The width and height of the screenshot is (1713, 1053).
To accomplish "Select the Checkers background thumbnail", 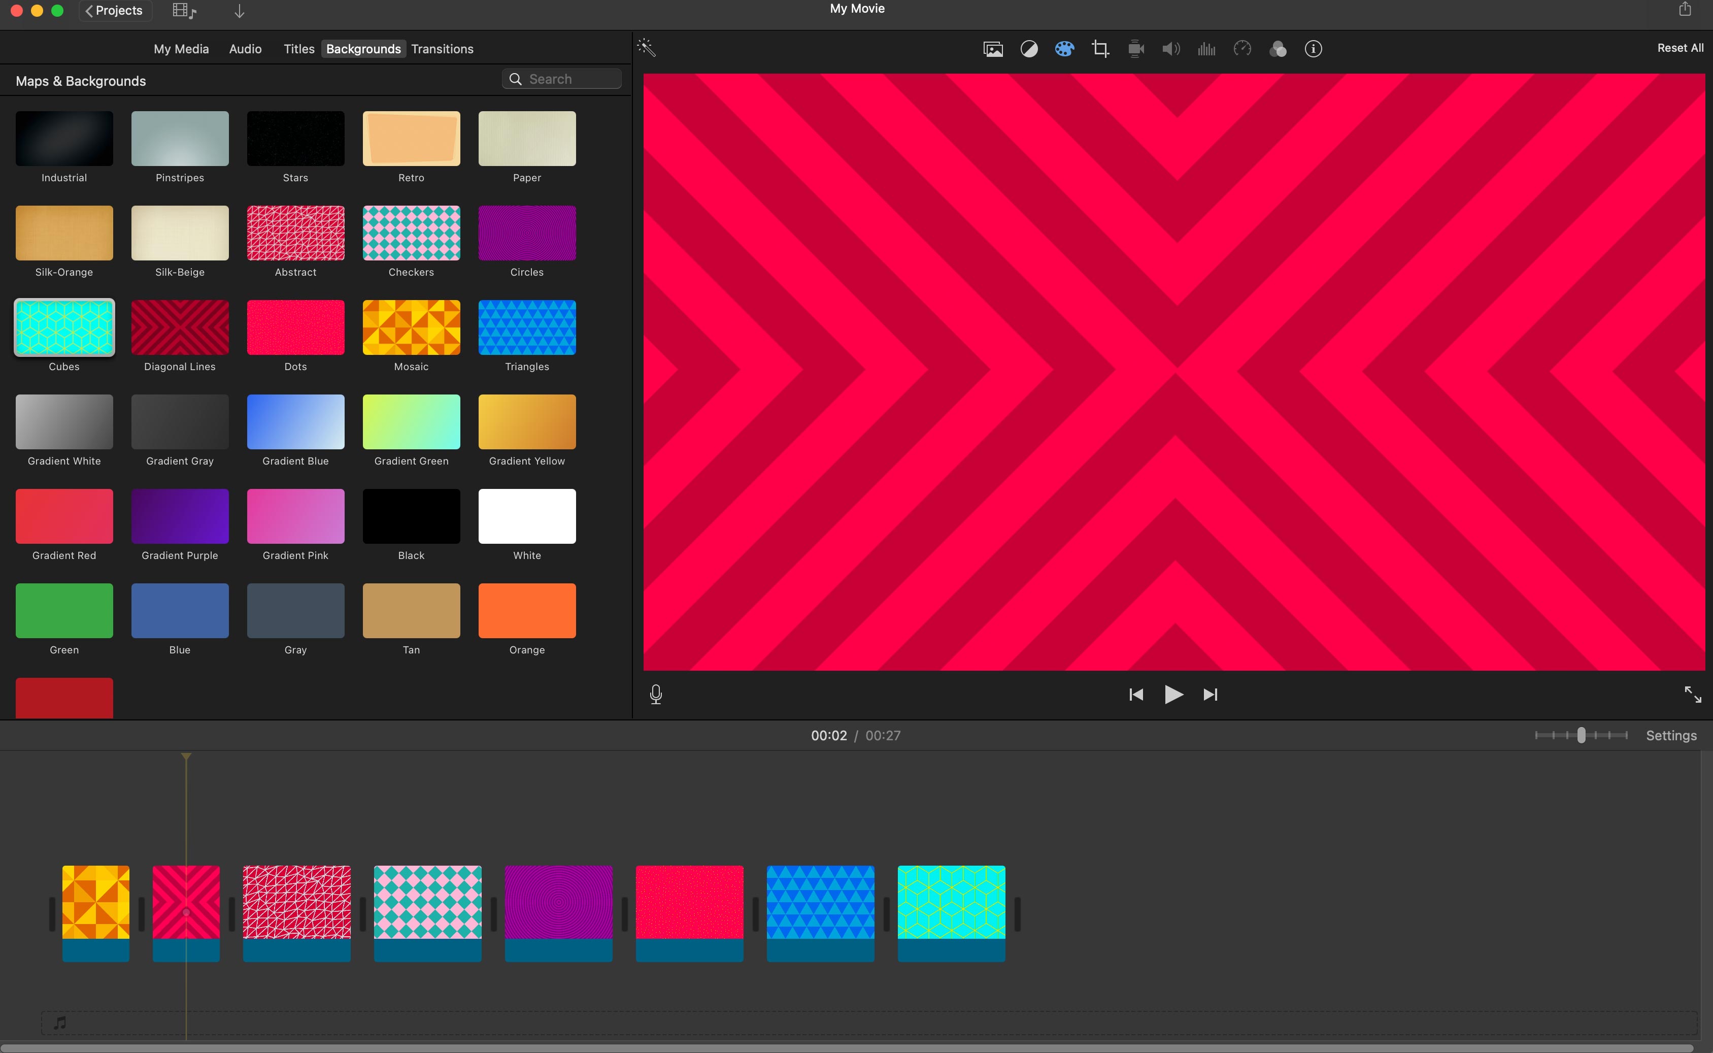I will point(411,234).
